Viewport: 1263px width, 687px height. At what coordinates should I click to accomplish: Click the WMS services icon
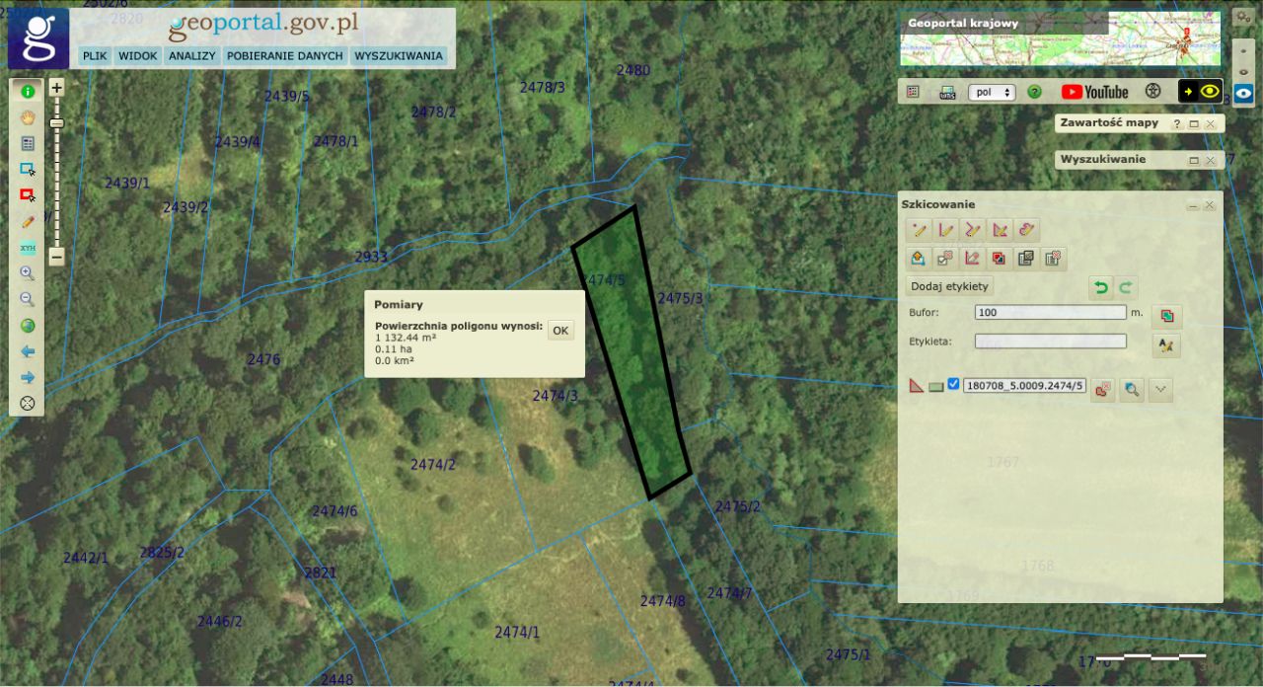[946, 92]
